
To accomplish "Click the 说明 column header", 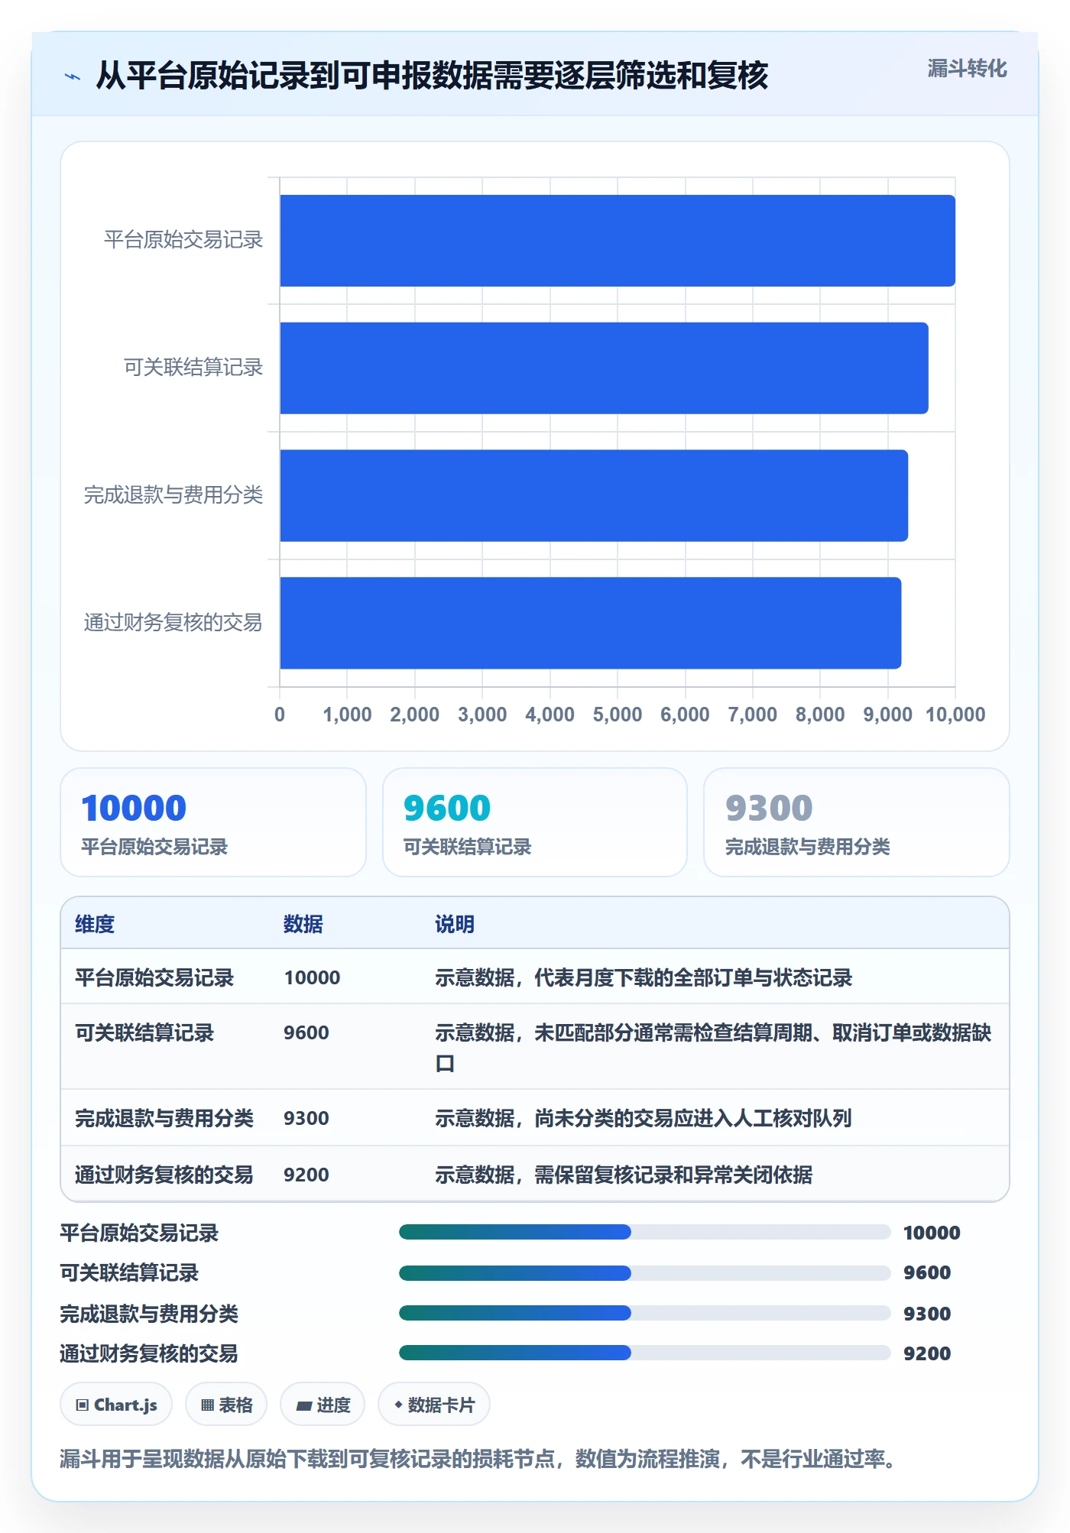I will 455,924.
